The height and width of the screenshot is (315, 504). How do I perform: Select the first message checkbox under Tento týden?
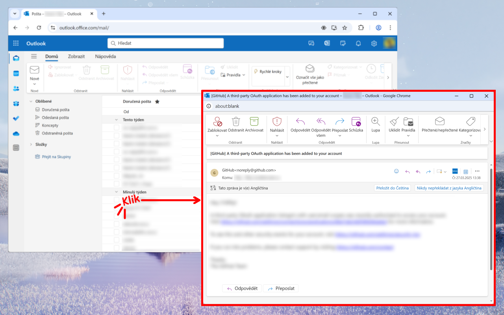click(x=117, y=128)
